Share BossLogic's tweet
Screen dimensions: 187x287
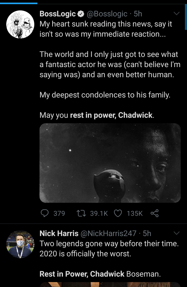click(154, 213)
